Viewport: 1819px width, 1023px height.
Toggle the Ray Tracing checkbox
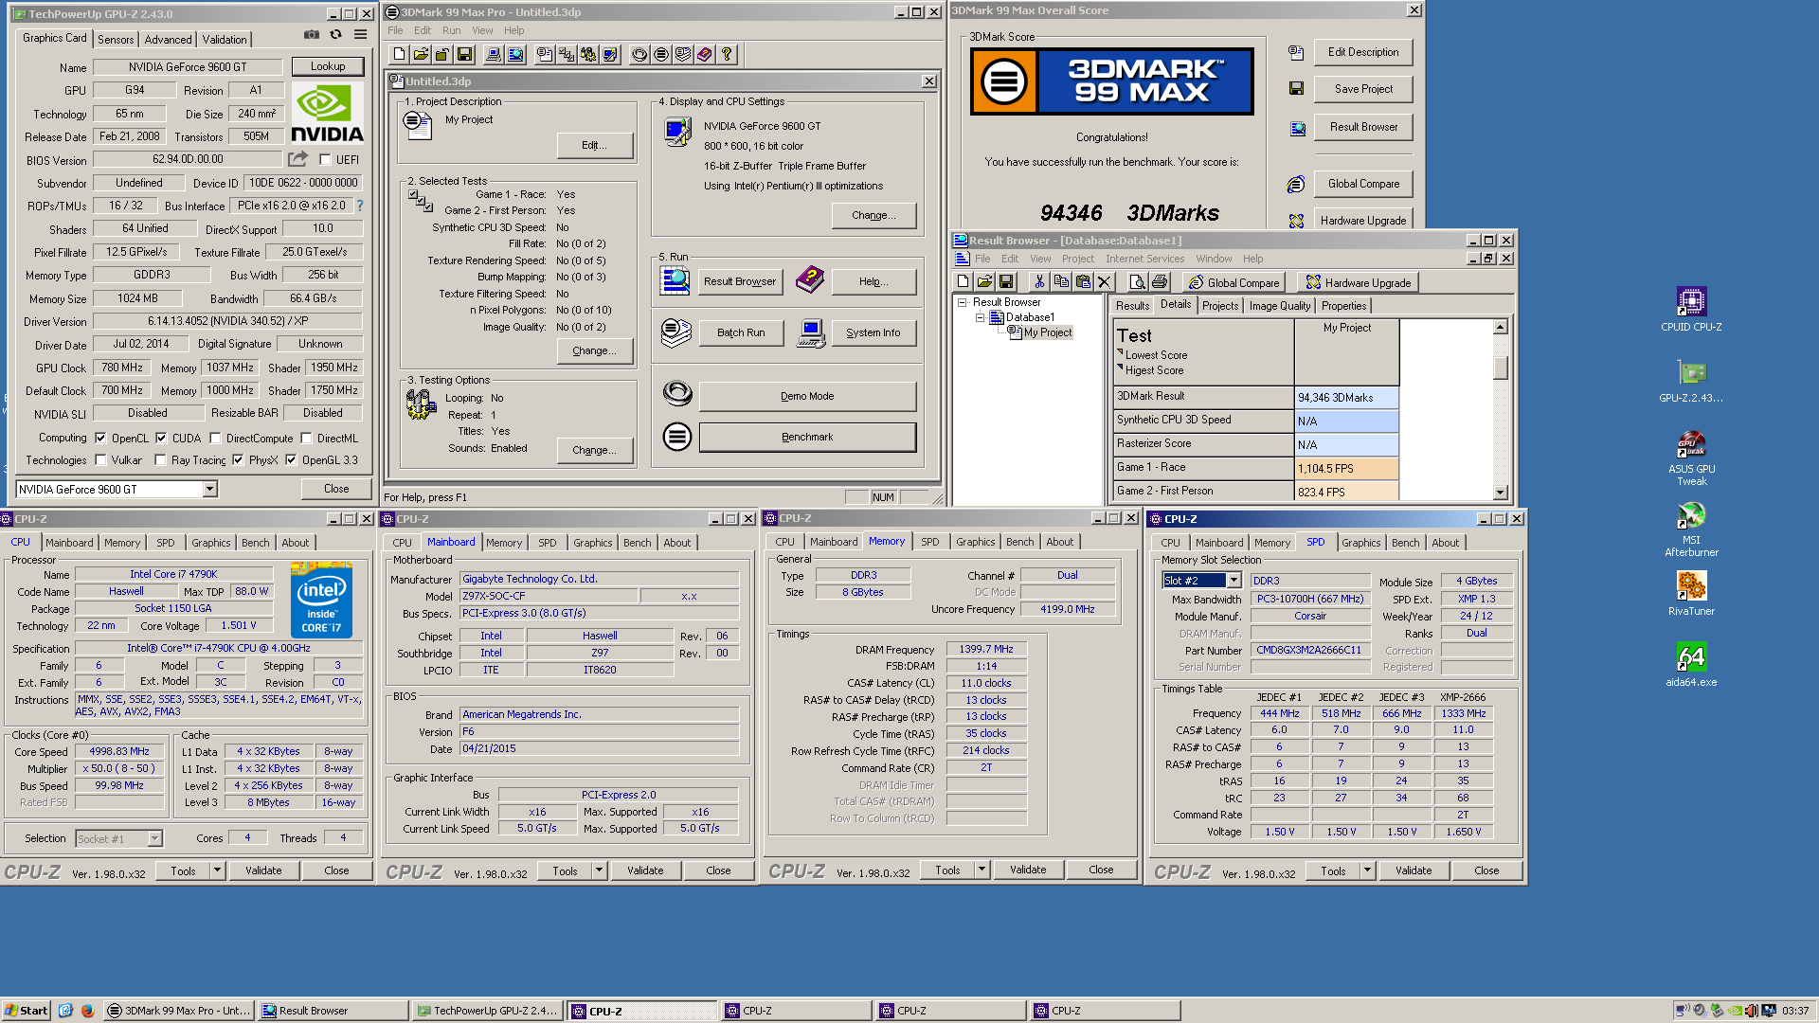pyautogui.click(x=160, y=459)
